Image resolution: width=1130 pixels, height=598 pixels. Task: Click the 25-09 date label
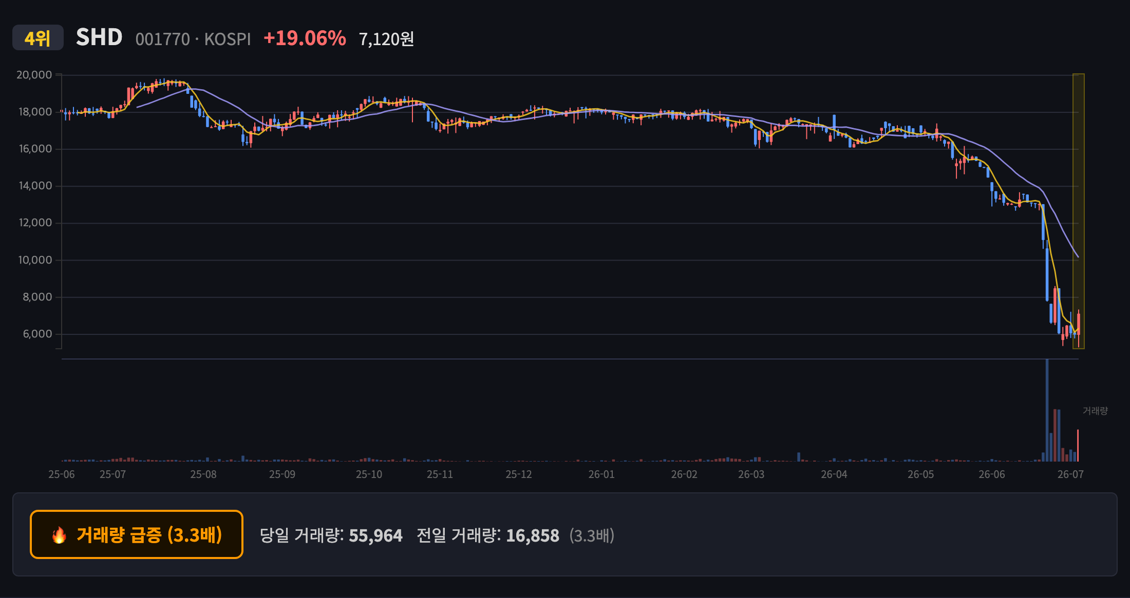[x=282, y=474]
